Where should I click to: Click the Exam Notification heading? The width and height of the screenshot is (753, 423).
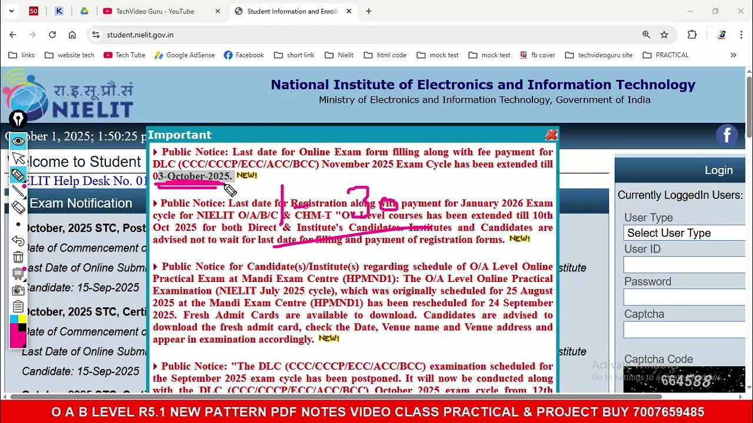coord(81,203)
